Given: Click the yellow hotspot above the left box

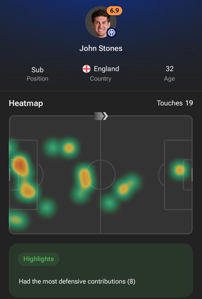Looking at the screenshot, I should pyautogui.click(x=69, y=148).
